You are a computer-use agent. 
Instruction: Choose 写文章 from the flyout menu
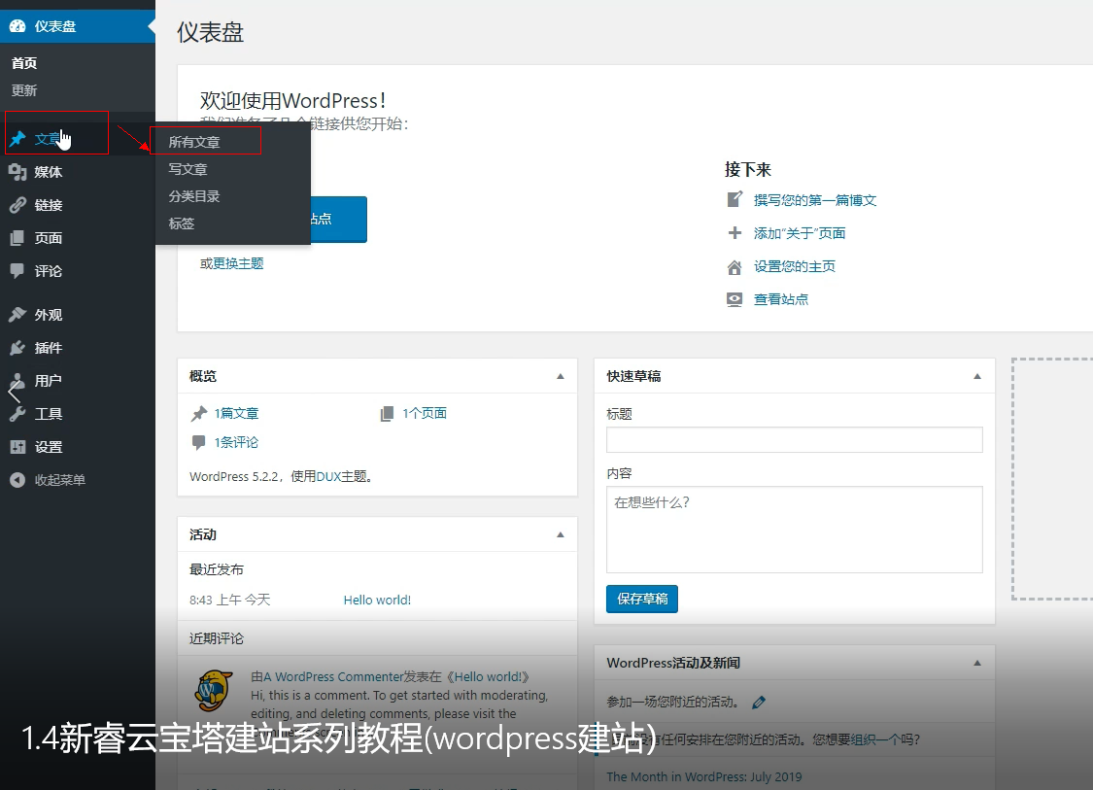tap(188, 169)
